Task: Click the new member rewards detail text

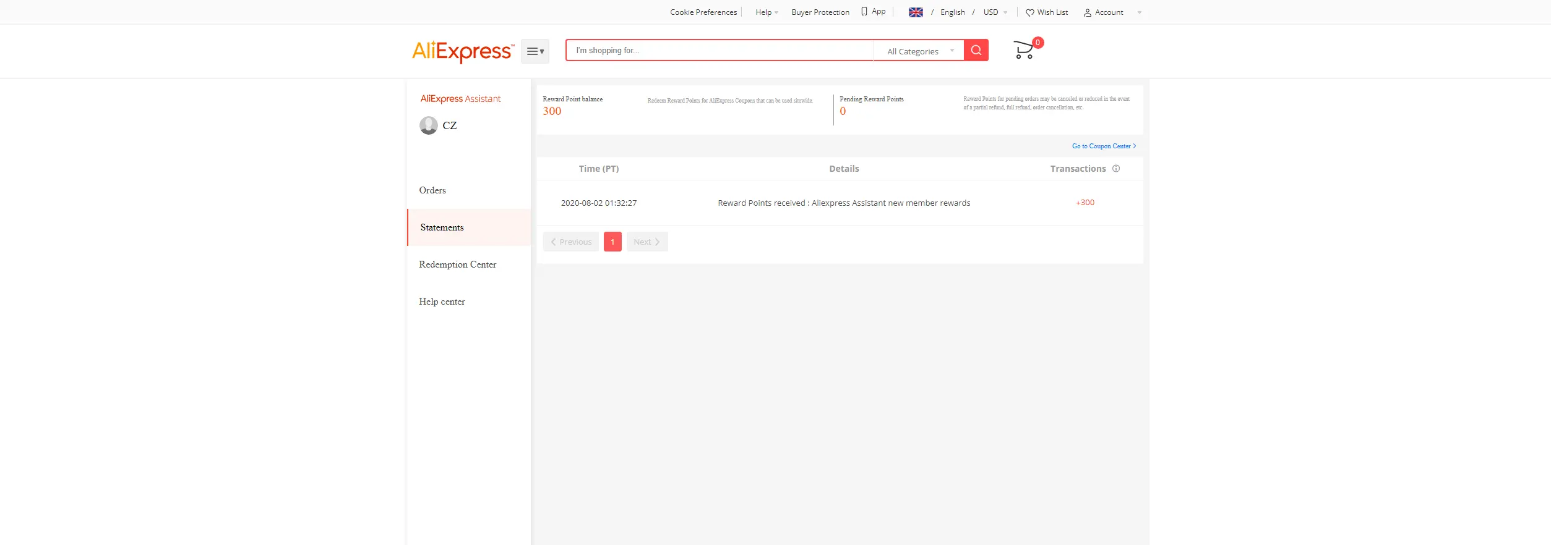Action: pos(844,203)
